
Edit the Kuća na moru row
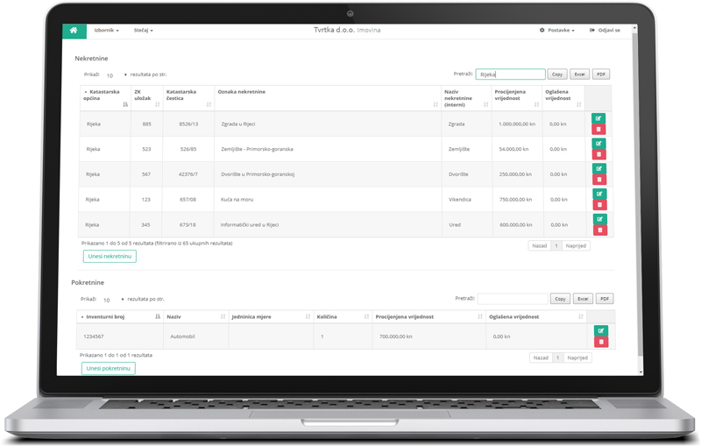[599, 194]
